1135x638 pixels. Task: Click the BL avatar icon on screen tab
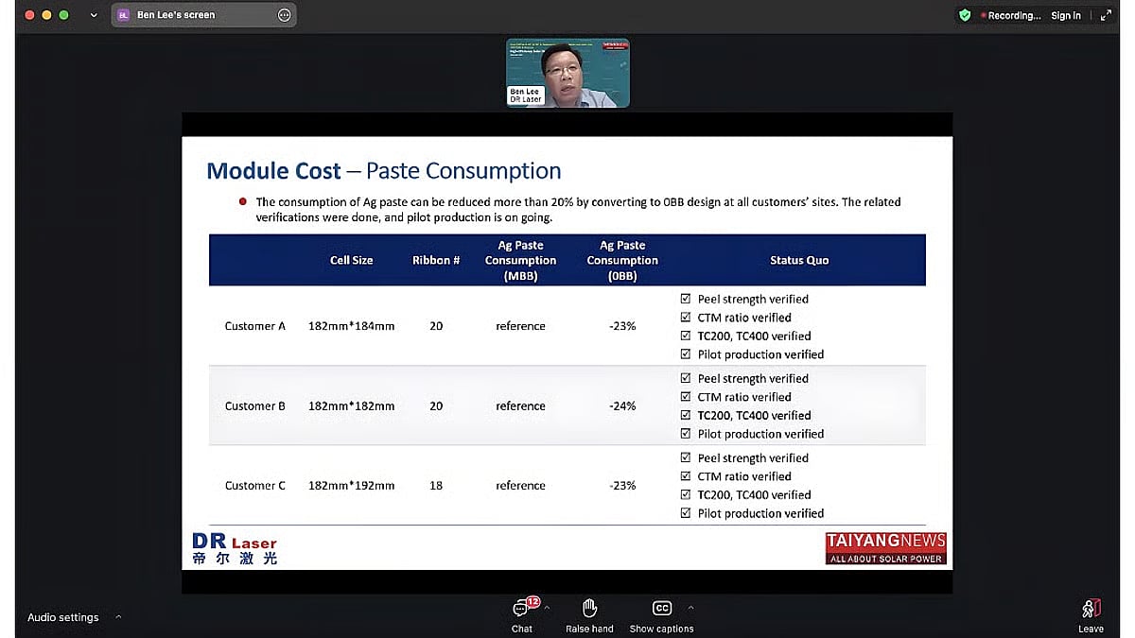coord(123,15)
